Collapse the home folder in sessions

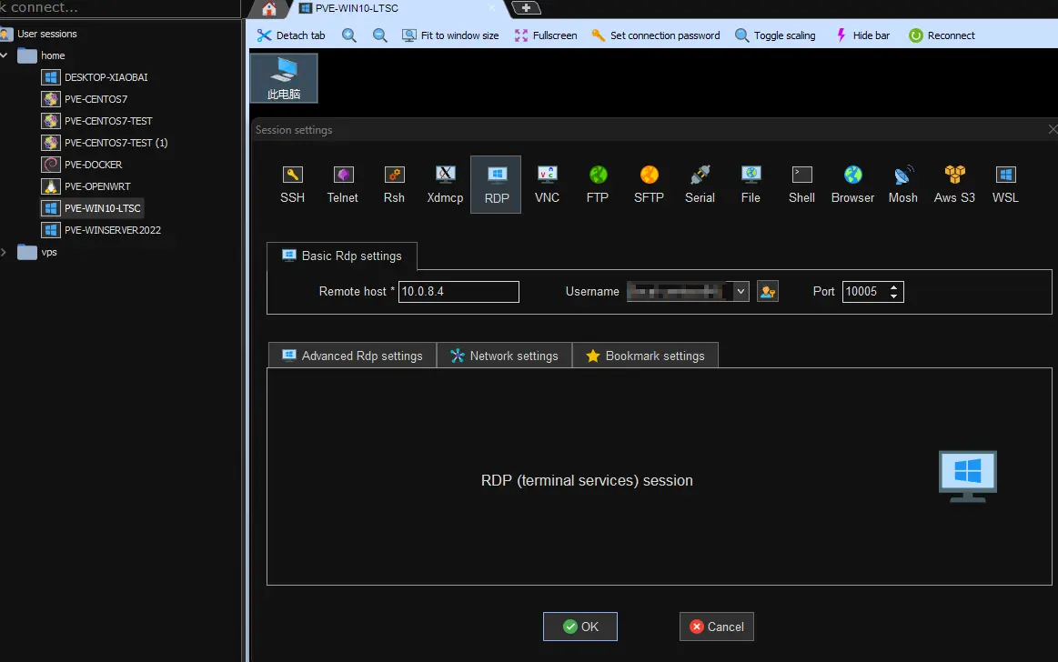[5, 55]
